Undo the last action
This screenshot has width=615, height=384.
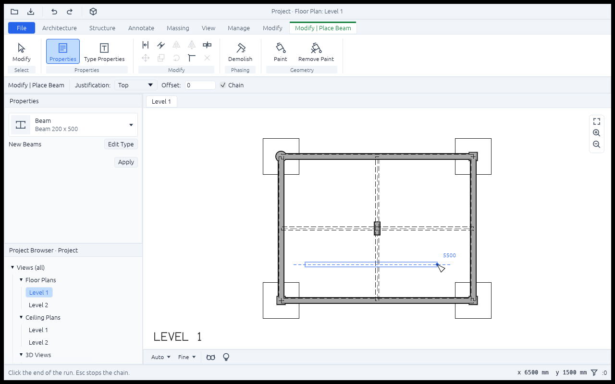[54, 12]
